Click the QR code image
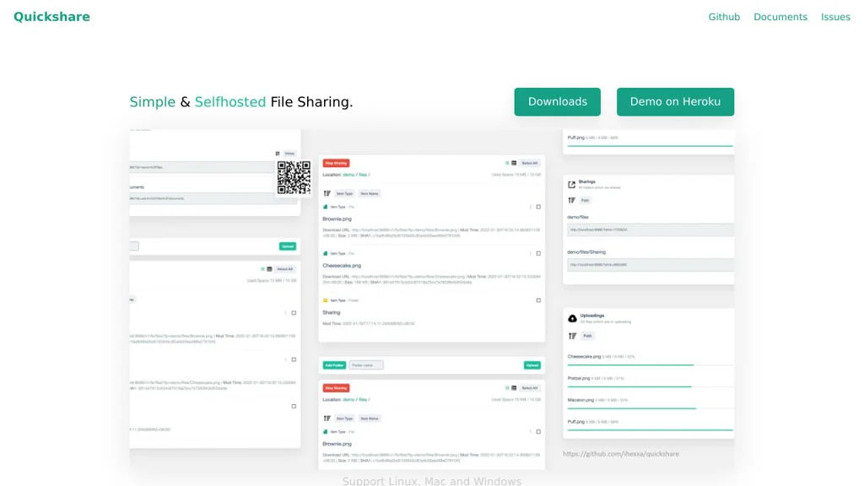The height and width of the screenshot is (486, 864). coord(294,177)
